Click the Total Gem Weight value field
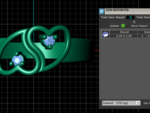 (130, 17)
